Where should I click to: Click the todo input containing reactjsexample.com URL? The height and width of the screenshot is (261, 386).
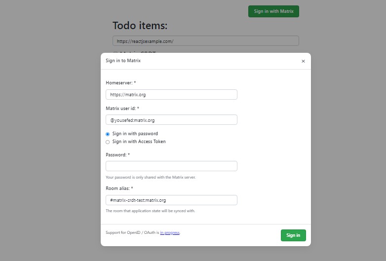pyautogui.click(x=205, y=41)
